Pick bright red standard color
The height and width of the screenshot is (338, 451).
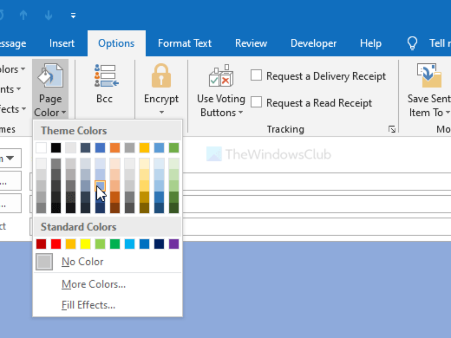coord(56,244)
